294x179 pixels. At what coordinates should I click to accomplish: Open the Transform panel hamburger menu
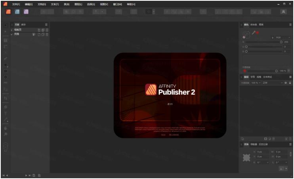tap(290, 144)
